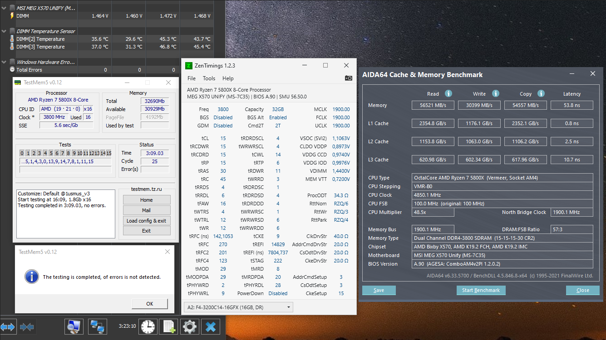Viewport: 606px width, 340px height.
Task: Click the inward arrows column-collapse icon
Action: pyautogui.click(x=27, y=326)
